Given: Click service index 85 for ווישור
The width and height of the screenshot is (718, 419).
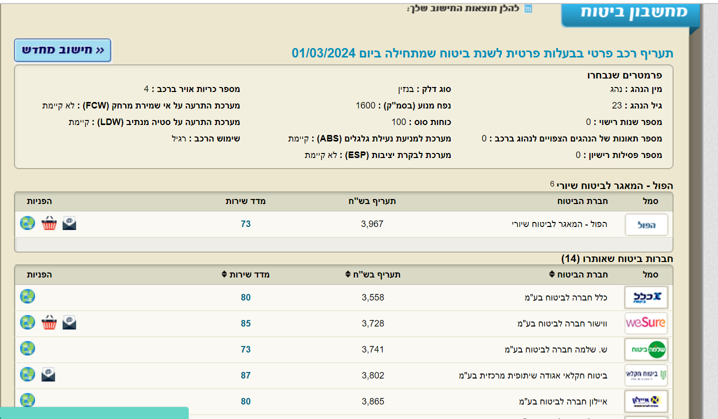Looking at the screenshot, I should (245, 323).
